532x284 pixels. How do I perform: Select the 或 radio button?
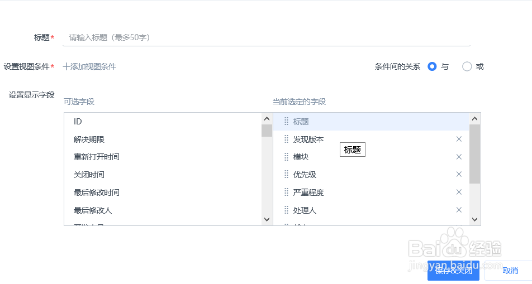pyautogui.click(x=467, y=66)
